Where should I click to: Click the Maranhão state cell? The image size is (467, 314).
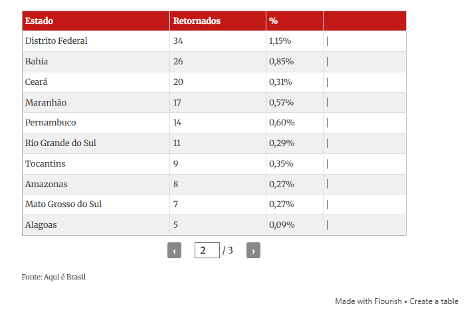pyautogui.click(x=46, y=103)
